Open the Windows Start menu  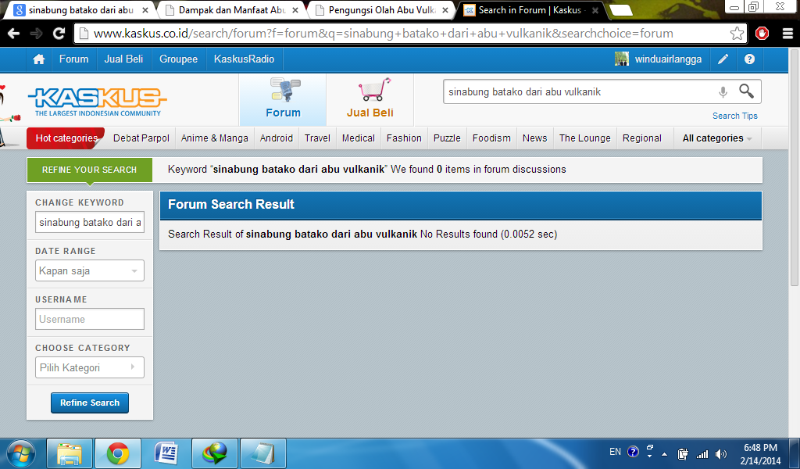pyautogui.click(x=21, y=453)
